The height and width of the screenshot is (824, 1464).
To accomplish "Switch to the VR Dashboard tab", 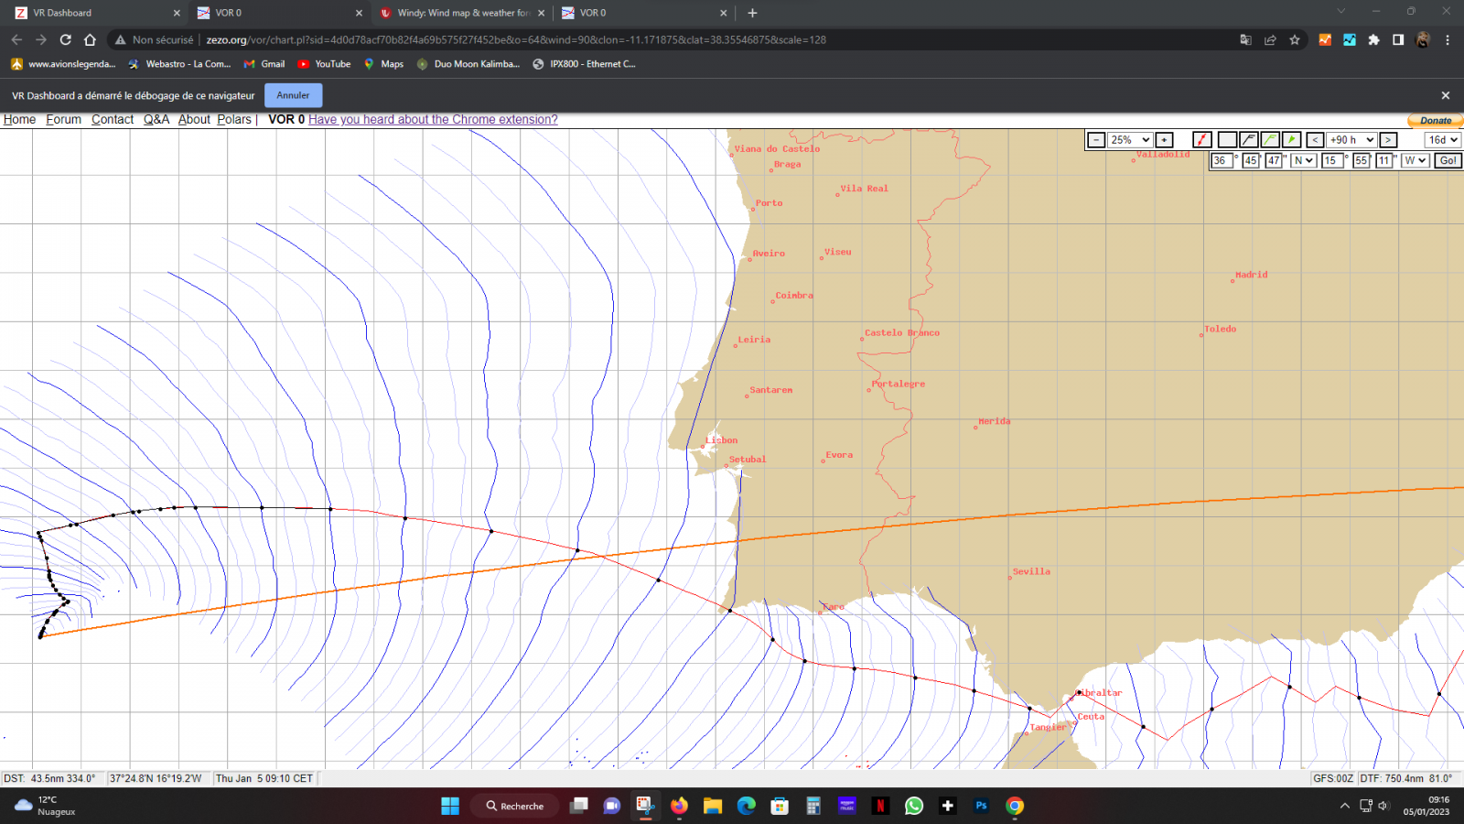I will [x=96, y=13].
